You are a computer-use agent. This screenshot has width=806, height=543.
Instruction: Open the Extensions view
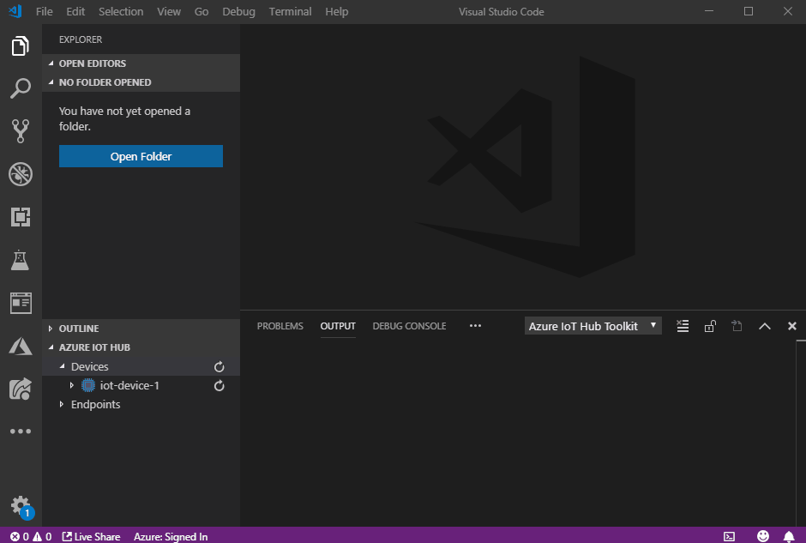(x=21, y=217)
